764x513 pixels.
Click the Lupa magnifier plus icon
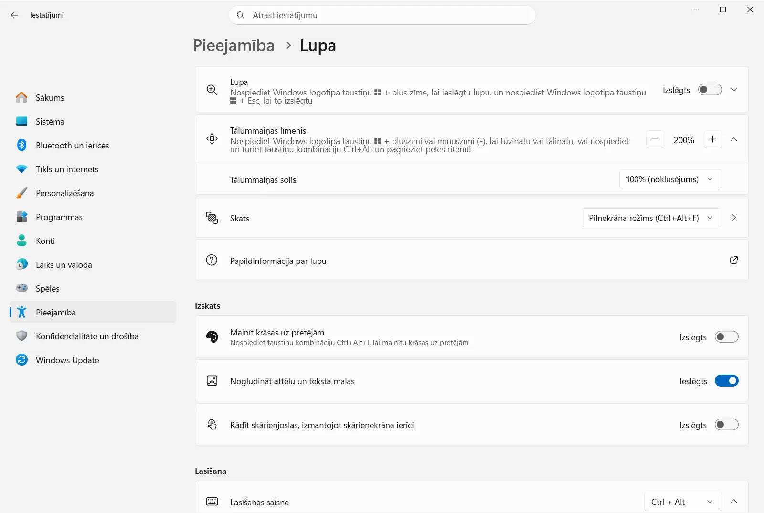pyautogui.click(x=212, y=90)
